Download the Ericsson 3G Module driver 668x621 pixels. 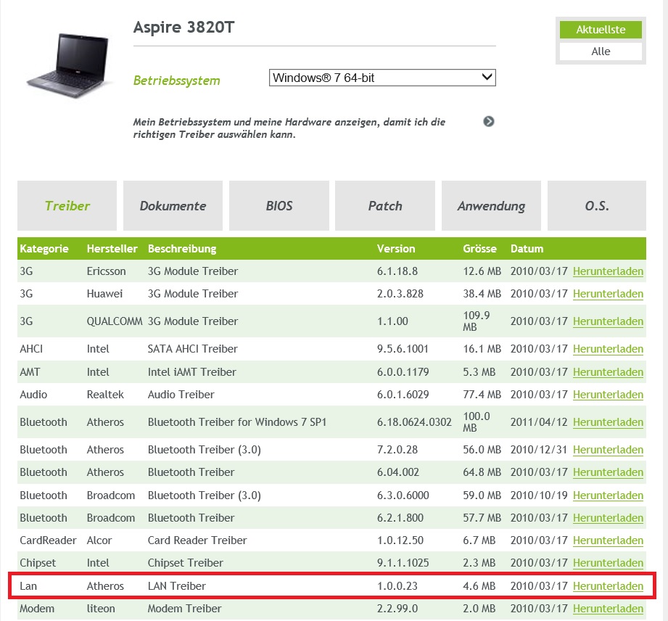608,271
